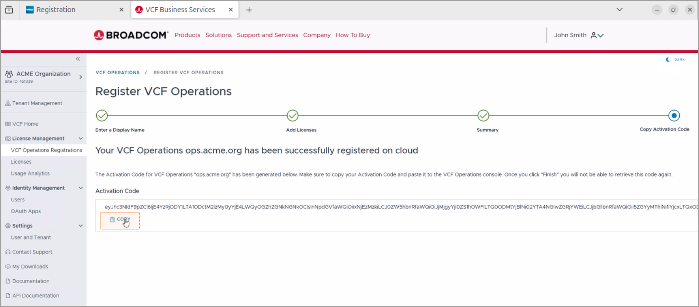
Task: Click the My Downloads cloud icon
Action: point(8,267)
